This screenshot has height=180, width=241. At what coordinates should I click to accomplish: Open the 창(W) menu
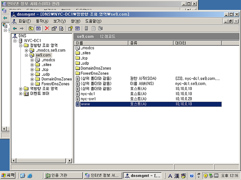coord(75,21)
